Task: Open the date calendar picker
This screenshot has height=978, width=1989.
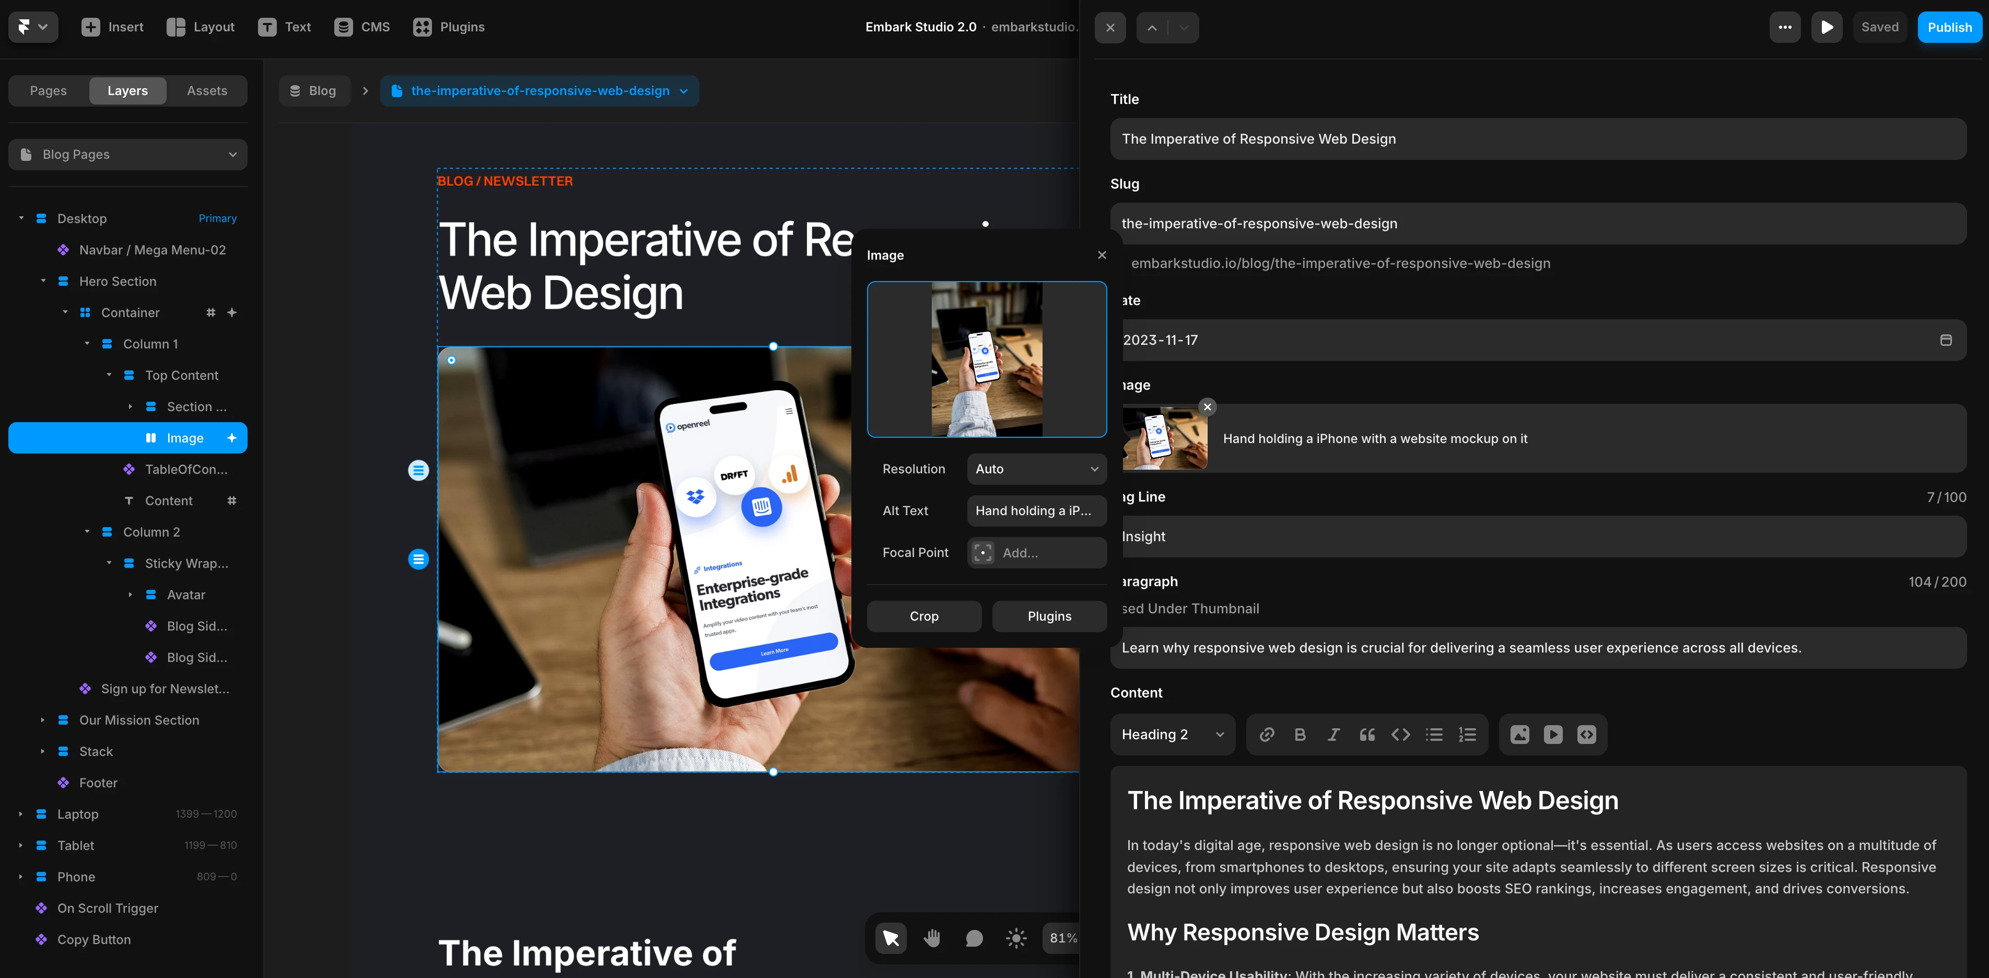Action: pyautogui.click(x=1946, y=340)
